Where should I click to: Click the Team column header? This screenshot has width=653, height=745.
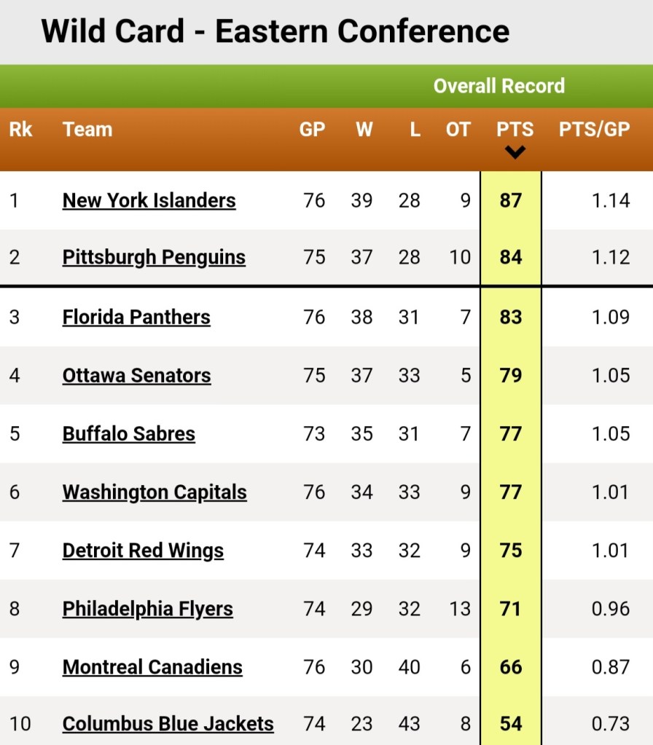87,129
